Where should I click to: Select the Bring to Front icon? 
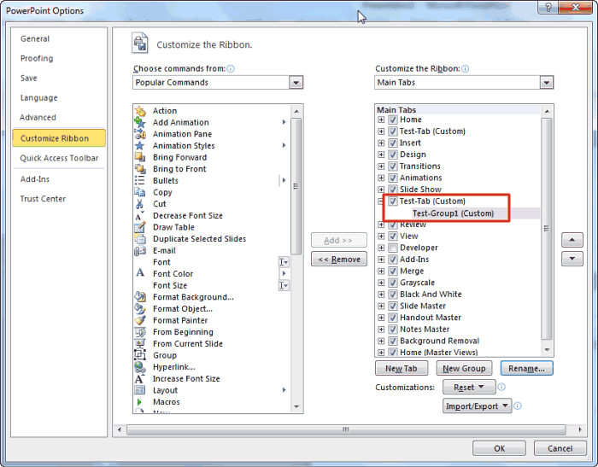[140, 169]
